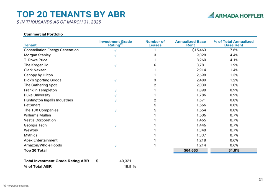This screenshot has height=190, width=277.
Task: Select the tenant name 'WeWork'
Action: (31, 130)
